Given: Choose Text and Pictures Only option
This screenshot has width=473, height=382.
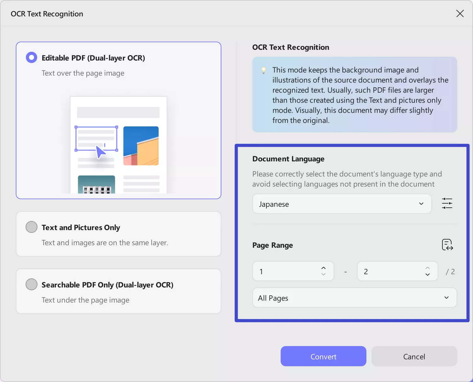Looking at the screenshot, I should pos(32,227).
